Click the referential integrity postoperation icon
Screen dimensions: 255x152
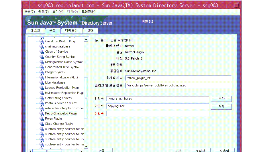[42, 109]
